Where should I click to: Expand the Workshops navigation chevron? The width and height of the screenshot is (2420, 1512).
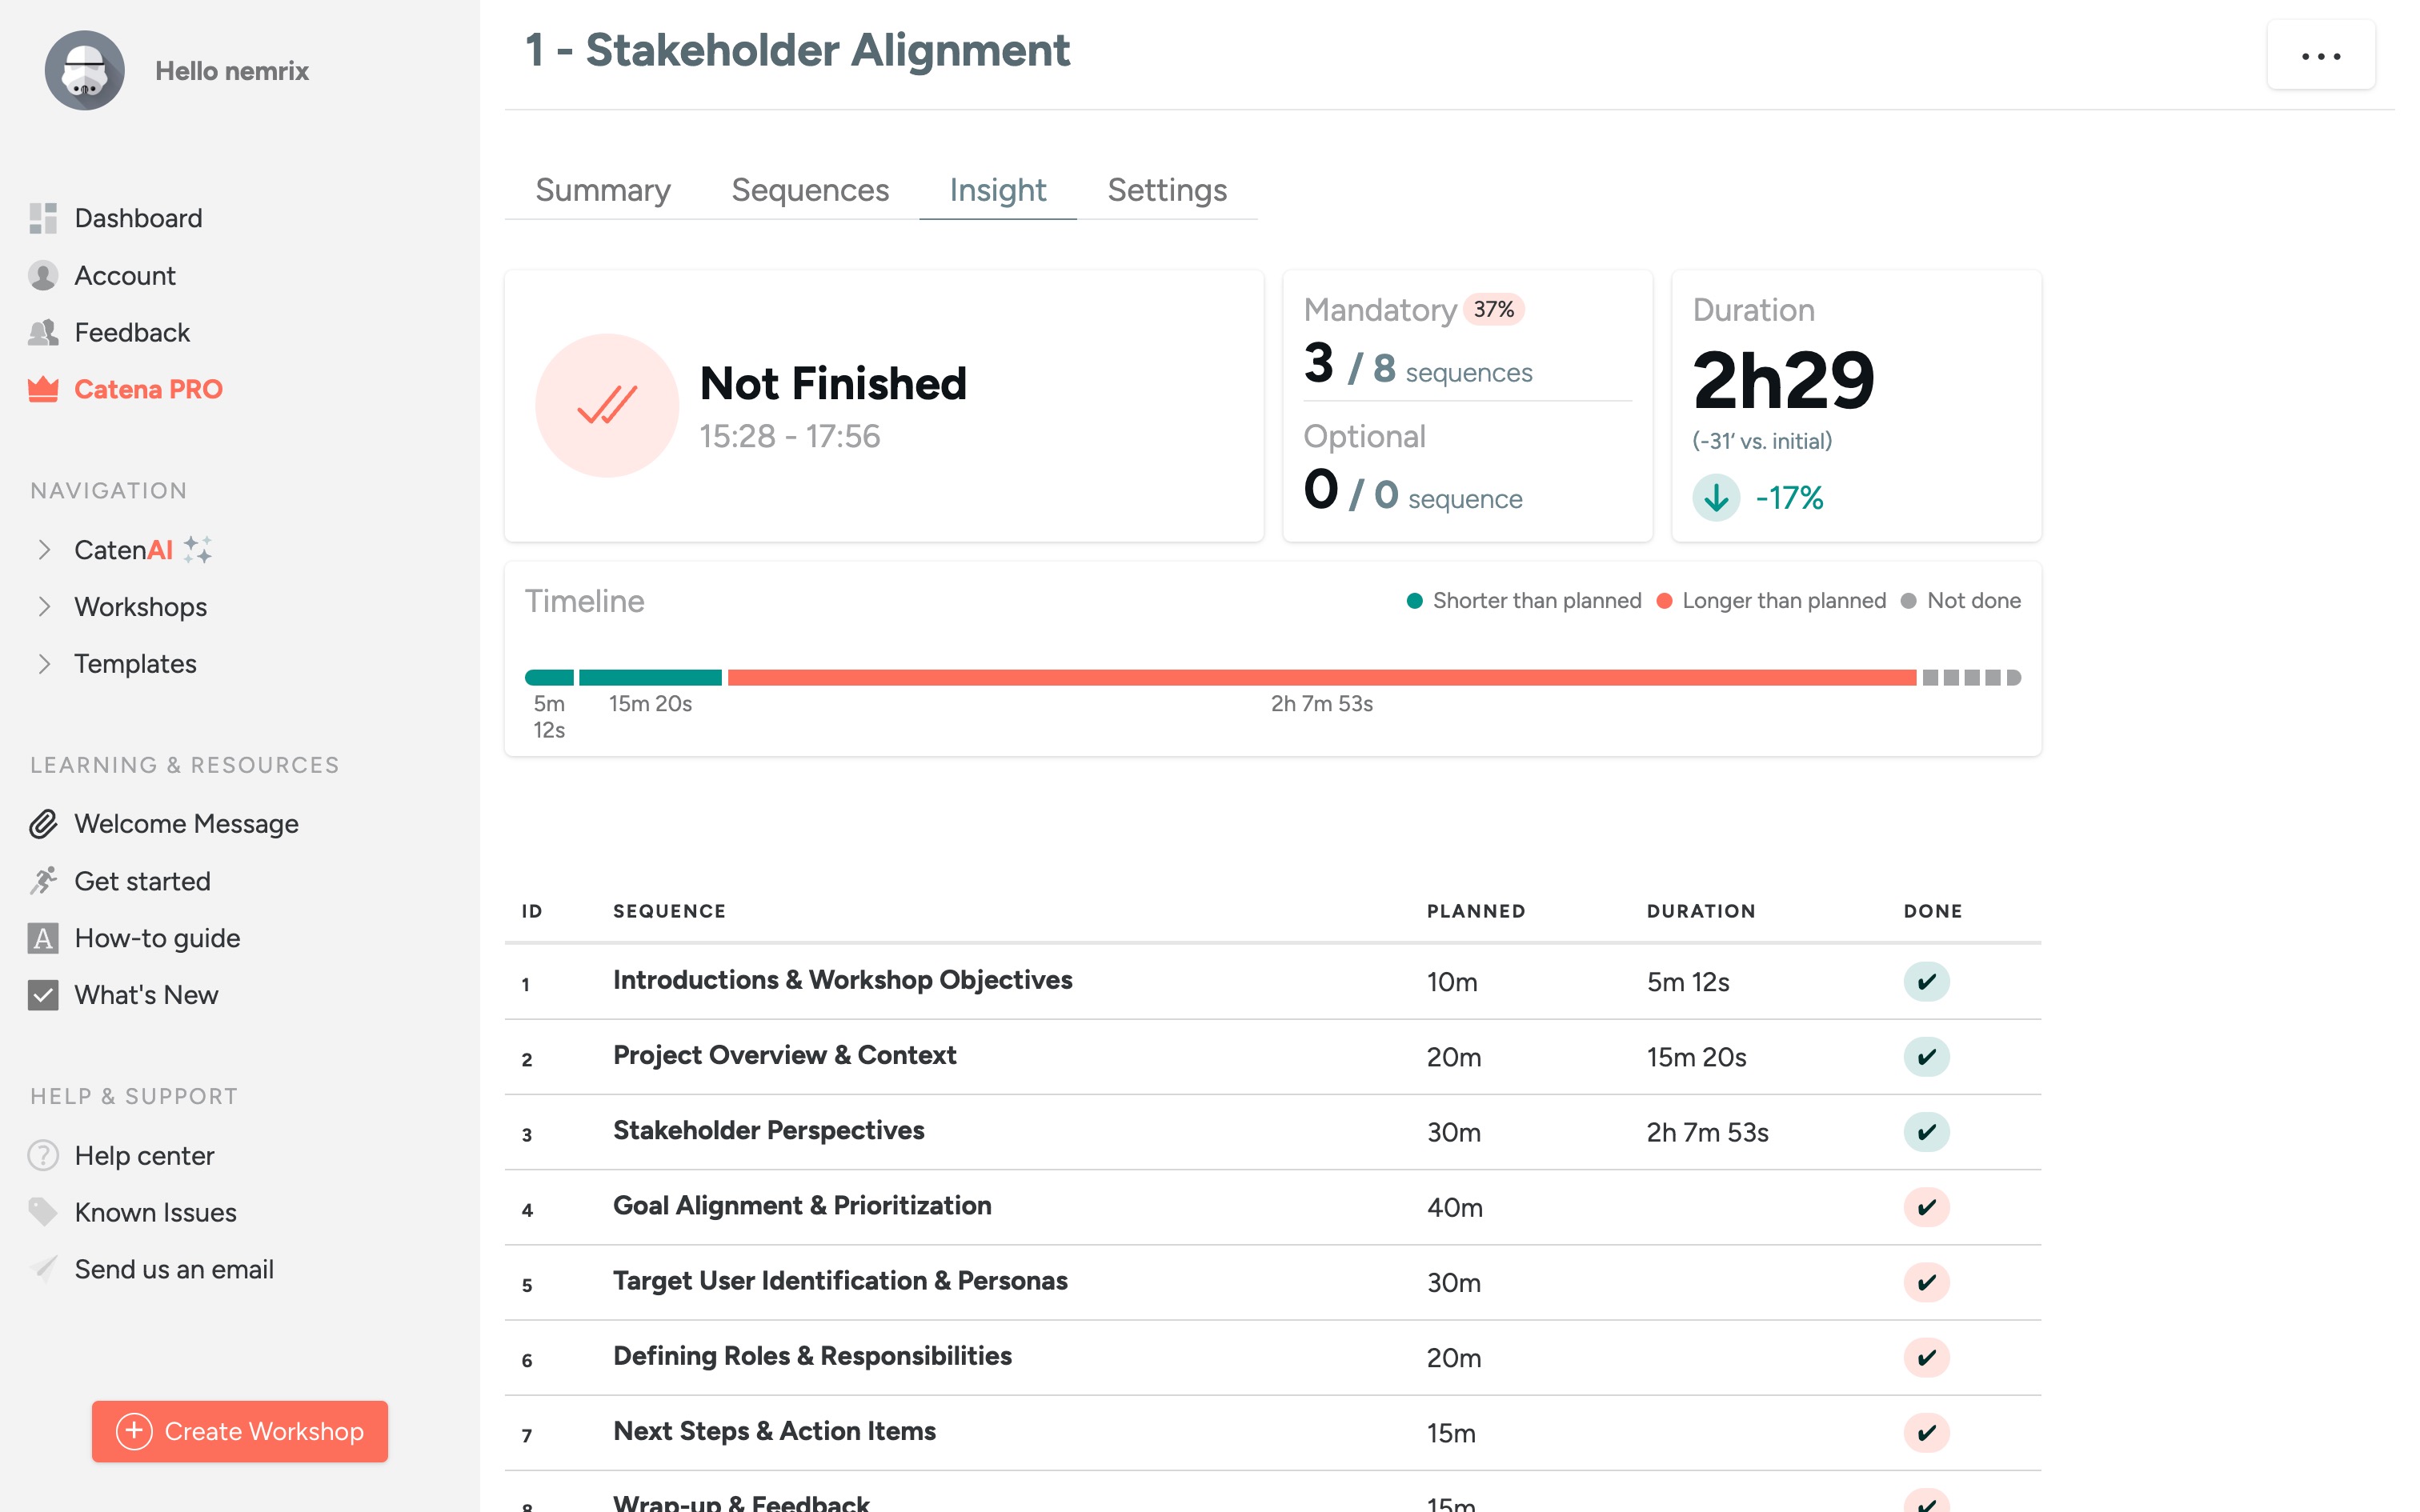[x=44, y=607]
